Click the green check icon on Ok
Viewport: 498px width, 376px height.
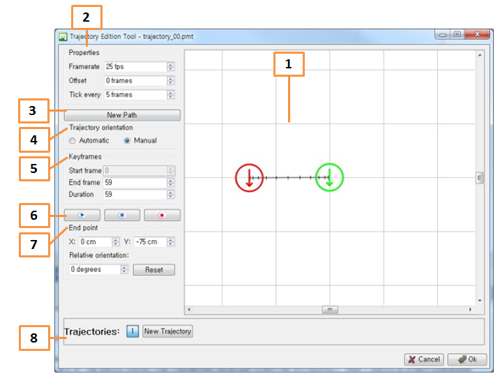pyautogui.click(x=462, y=359)
